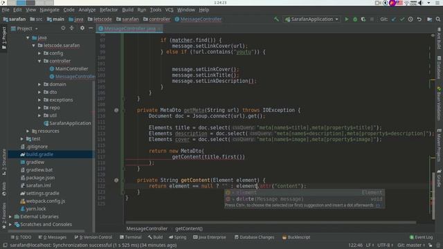443x249 pixels.
Task: Click getContent() in bottom breadcrumb
Action: pyautogui.click(x=189, y=229)
